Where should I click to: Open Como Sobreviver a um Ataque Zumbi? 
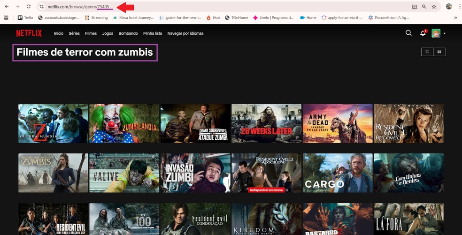click(195, 123)
